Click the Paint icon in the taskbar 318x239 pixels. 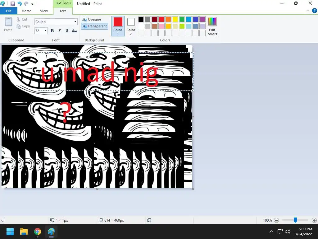(51, 232)
